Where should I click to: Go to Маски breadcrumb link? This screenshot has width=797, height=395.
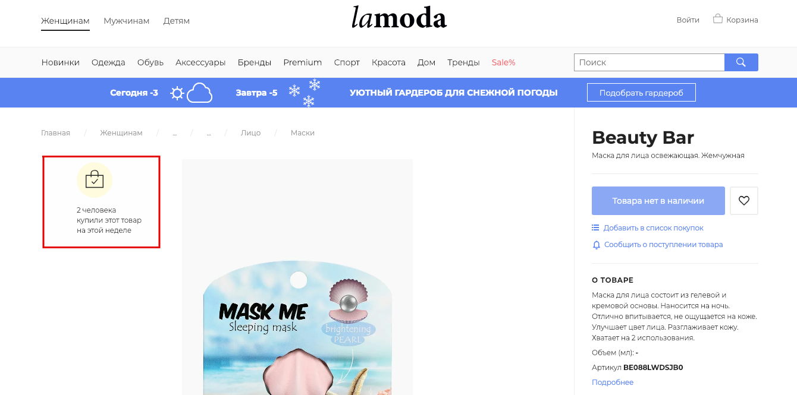coord(303,133)
